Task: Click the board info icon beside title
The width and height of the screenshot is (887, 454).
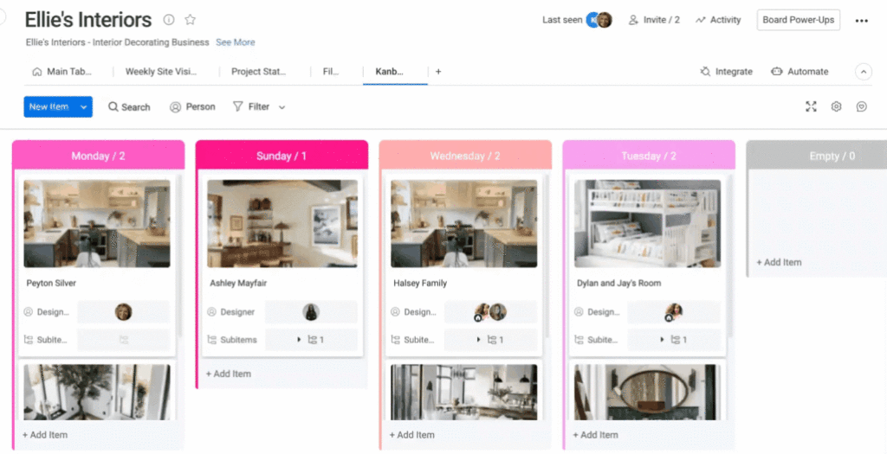Action: click(x=169, y=20)
